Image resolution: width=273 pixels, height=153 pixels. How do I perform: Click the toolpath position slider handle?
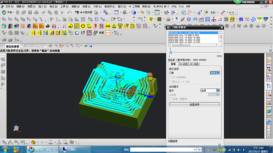(x=170, y=52)
